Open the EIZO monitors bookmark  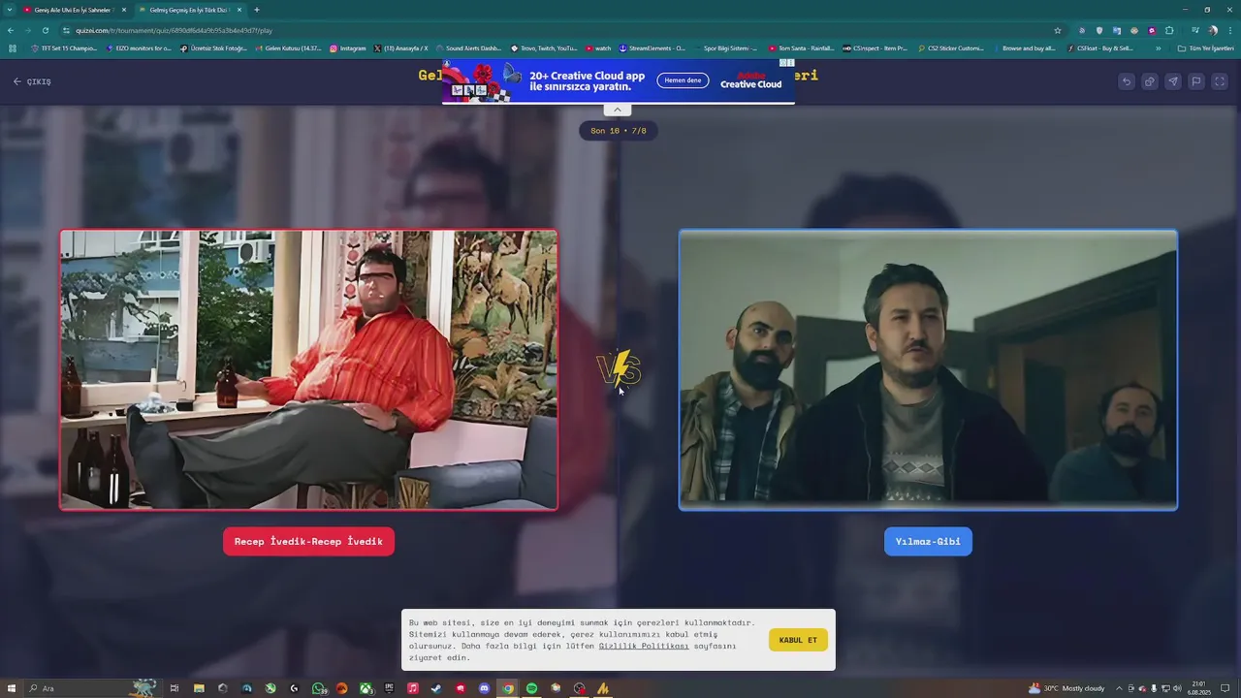point(139,48)
